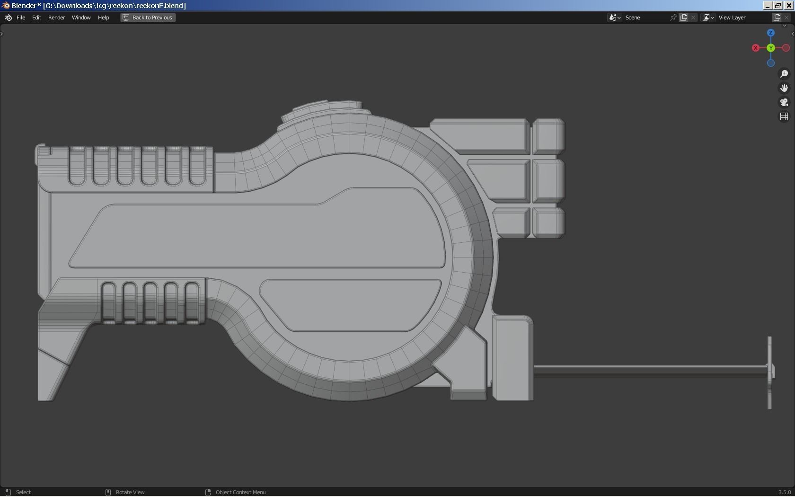Minimize the Blender window

tap(767, 5)
